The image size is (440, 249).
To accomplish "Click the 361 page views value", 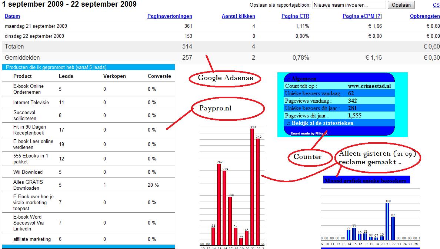I will coord(188,26).
